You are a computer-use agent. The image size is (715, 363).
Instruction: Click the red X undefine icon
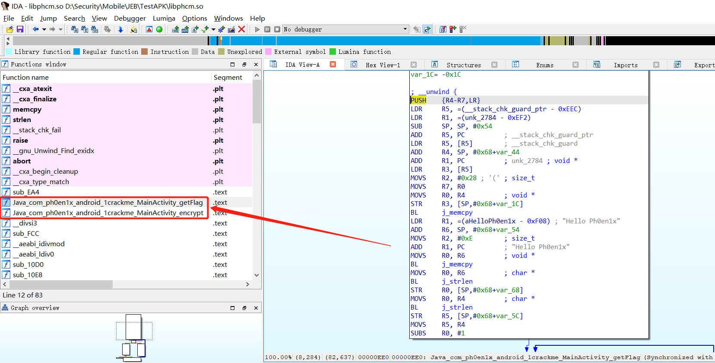(x=242, y=29)
